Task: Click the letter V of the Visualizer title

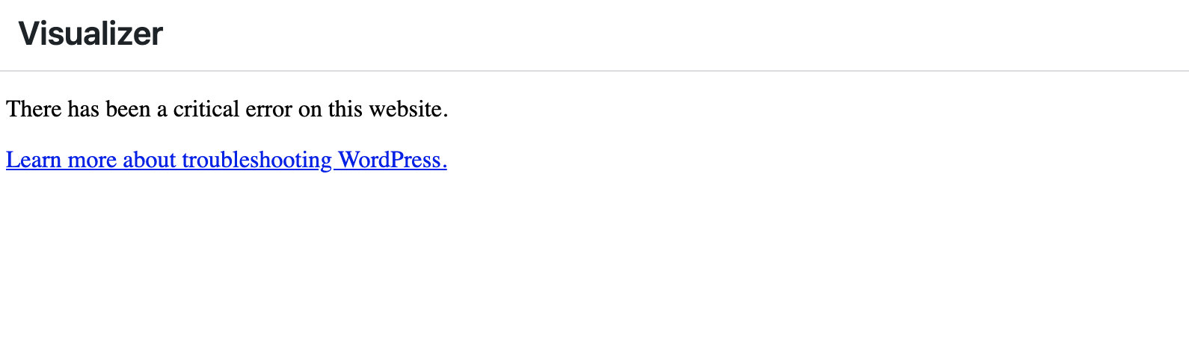Action: pos(29,34)
